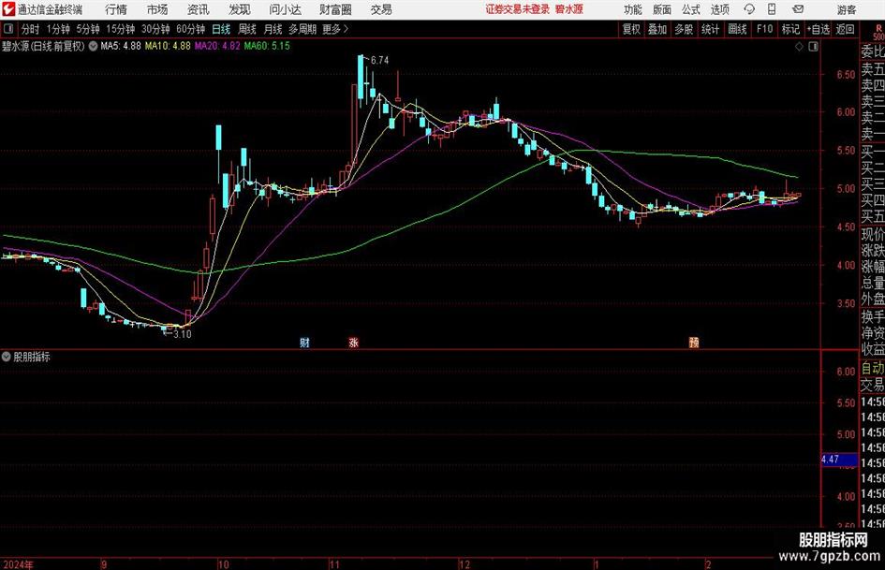This screenshot has height=570, width=885.
Task: Click the 涨 limit-up marker on the chart
Action: pos(353,342)
